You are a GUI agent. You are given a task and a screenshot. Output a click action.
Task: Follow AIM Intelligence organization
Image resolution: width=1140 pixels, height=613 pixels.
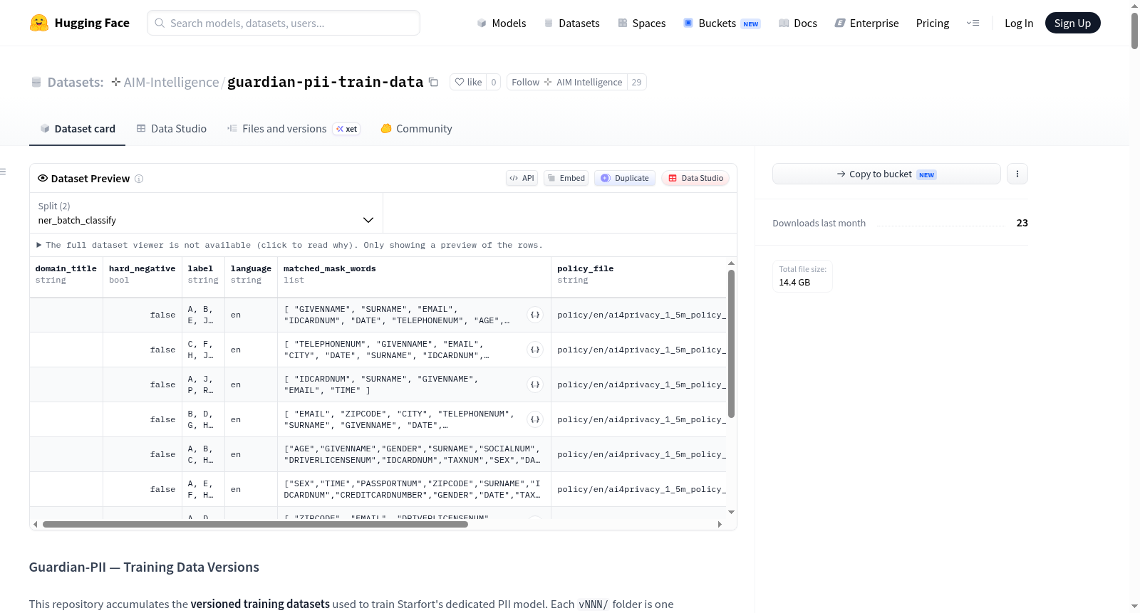click(566, 82)
